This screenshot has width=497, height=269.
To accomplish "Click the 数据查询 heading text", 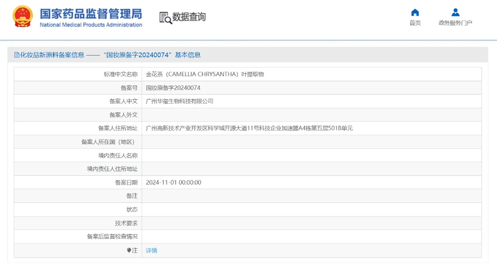I will click(x=189, y=17).
